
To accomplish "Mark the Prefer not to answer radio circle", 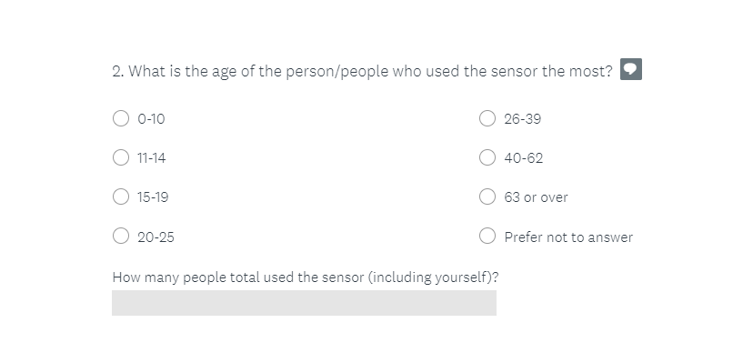I will click(487, 236).
